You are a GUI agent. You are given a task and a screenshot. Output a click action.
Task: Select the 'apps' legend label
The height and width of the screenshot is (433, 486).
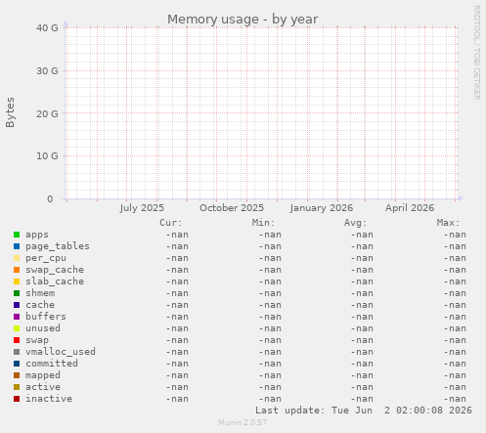[x=37, y=235]
